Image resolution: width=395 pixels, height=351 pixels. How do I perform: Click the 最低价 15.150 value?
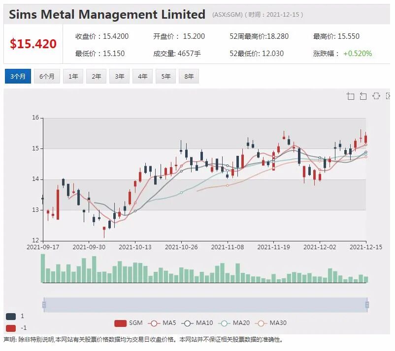[x=100, y=54]
